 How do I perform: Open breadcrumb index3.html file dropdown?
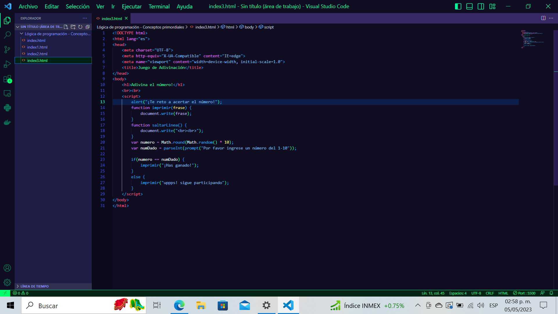203,27
